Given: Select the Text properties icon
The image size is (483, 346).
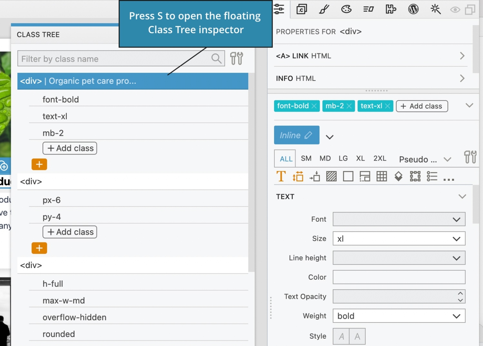Looking at the screenshot, I should [281, 176].
